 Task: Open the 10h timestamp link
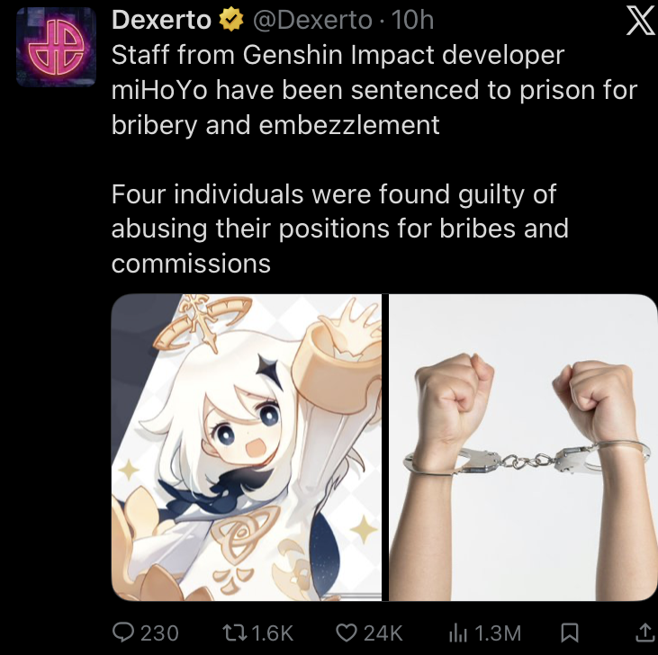coord(412,20)
